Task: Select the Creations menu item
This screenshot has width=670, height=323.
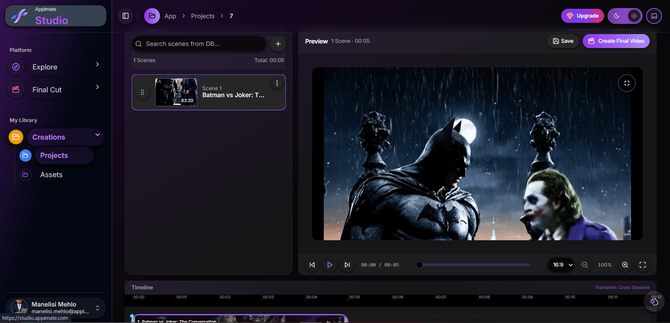Action: tap(65, 137)
